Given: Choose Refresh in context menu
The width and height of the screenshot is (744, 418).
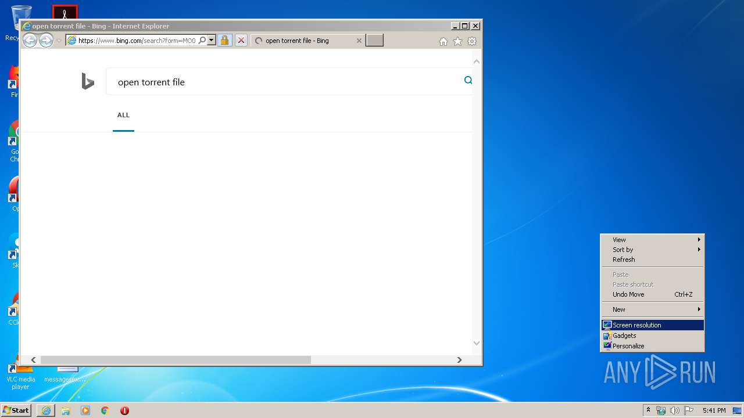Looking at the screenshot, I should pyautogui.click(x=652, y=260).
